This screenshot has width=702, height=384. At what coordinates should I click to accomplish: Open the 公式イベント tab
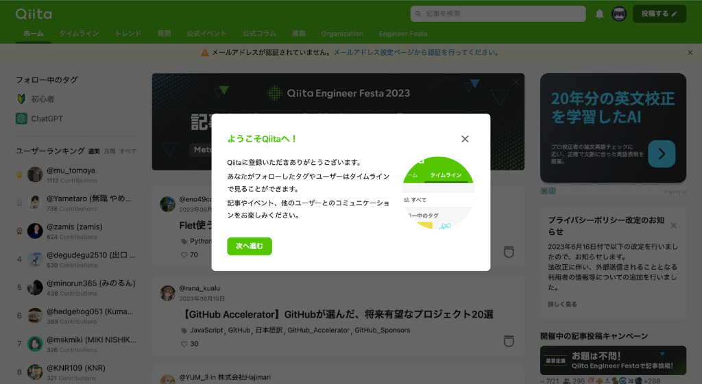[x=206, y=34]
